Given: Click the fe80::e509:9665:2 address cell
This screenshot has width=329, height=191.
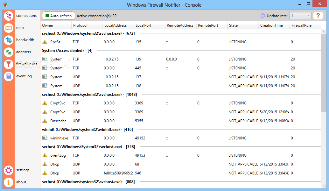Looking at the screenshot, I should coord(118,173).
